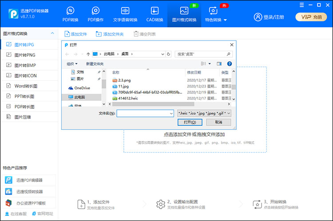Go up one folder level
333x221 pixels.
(x=88, y=54)
